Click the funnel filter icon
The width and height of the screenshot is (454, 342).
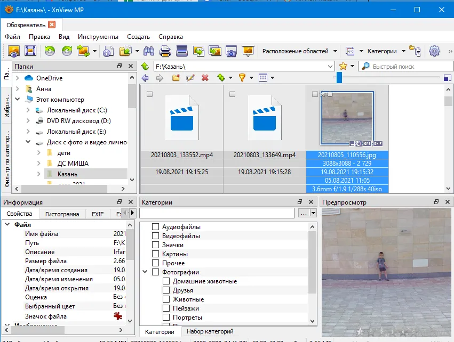(x=242, y=77)
